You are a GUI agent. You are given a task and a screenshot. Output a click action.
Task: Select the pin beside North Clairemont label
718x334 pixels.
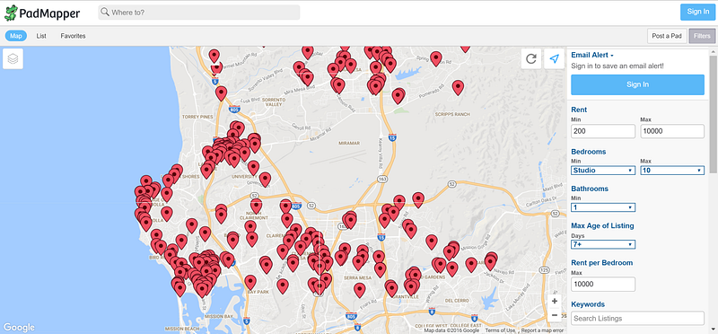pos(256,206)
